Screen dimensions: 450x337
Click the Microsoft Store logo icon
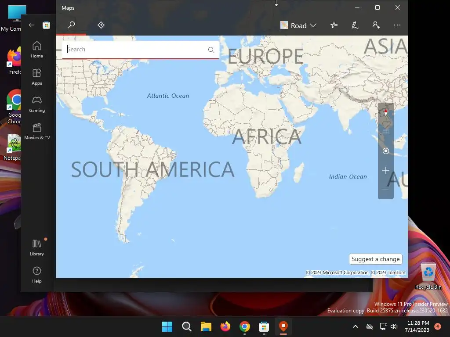point(47,25)
